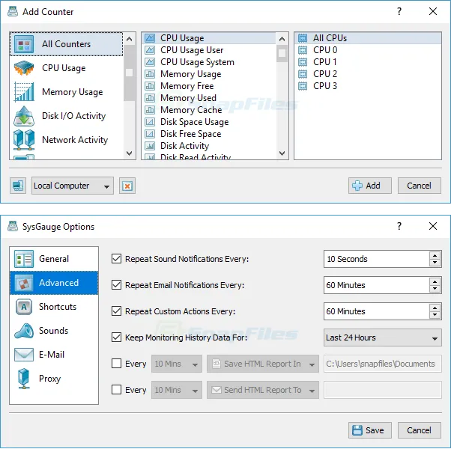Open the Send HTML Report To dropdown
Screen dimensions: 451x449
[x=263, y=390]
